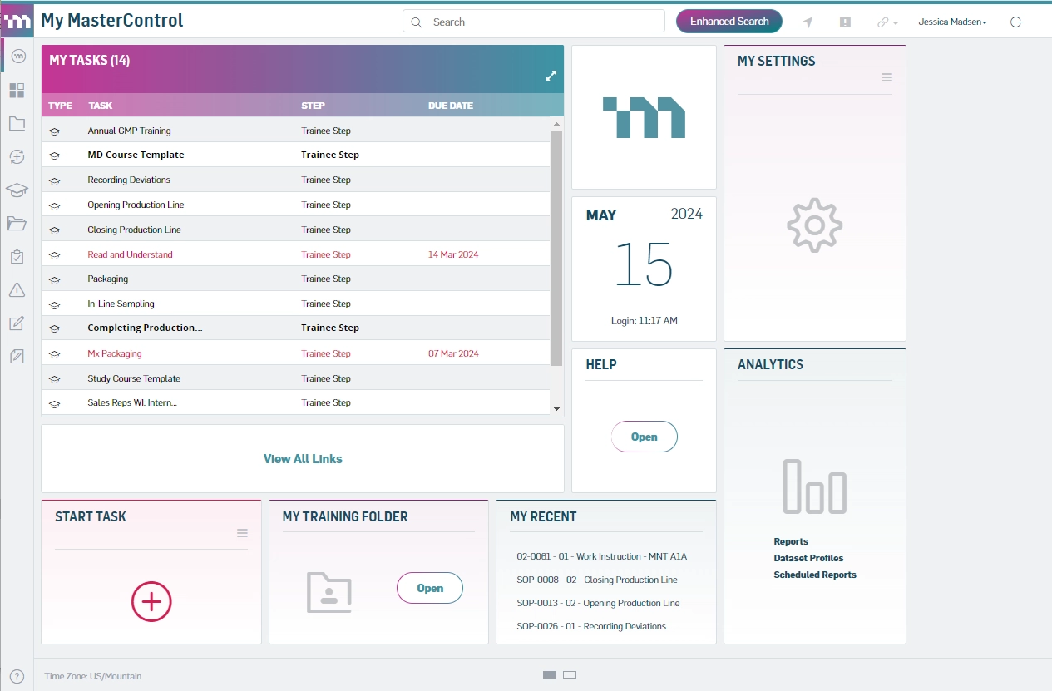
Task: Open the clipboard checkmark icon in the sidebar
Action: click(17, 257)
